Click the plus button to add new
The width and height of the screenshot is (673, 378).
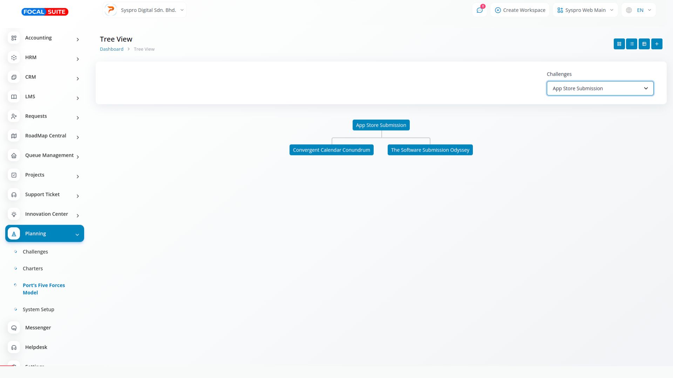click(657, 44)
